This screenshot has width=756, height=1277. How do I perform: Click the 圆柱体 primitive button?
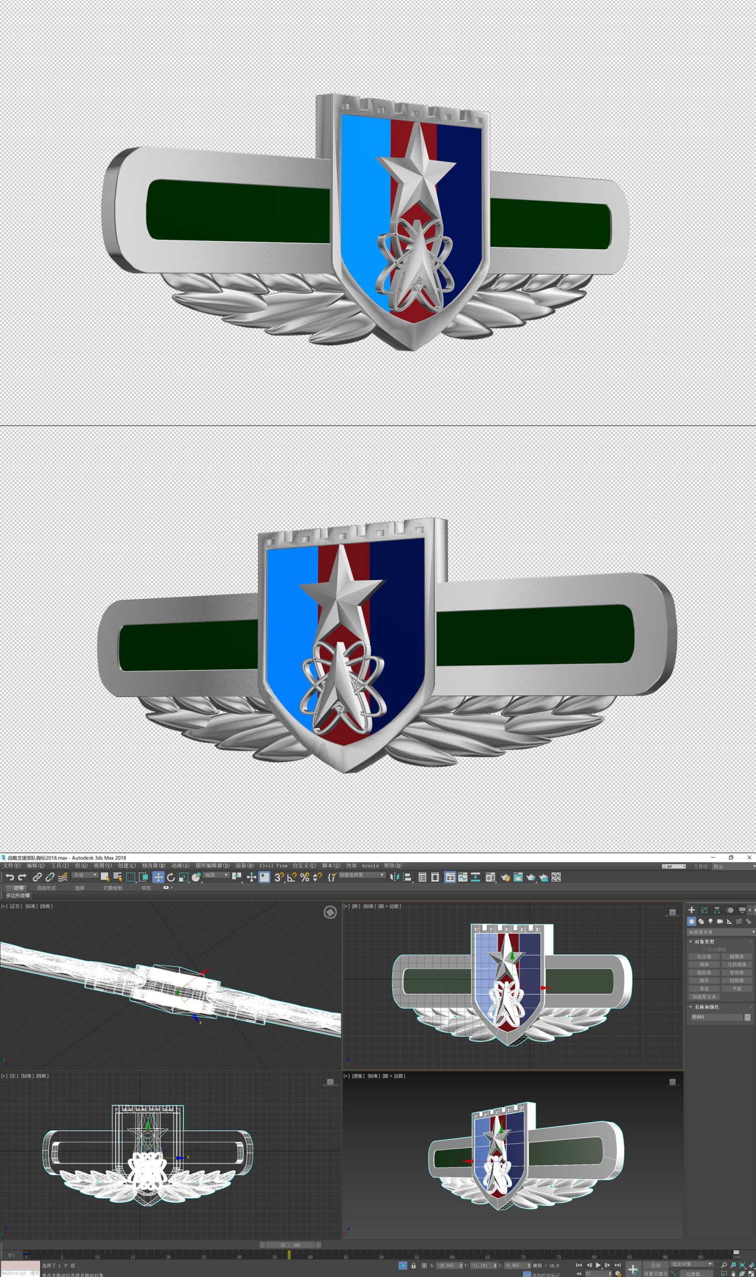pyautogui.click(x=704, y=972)
